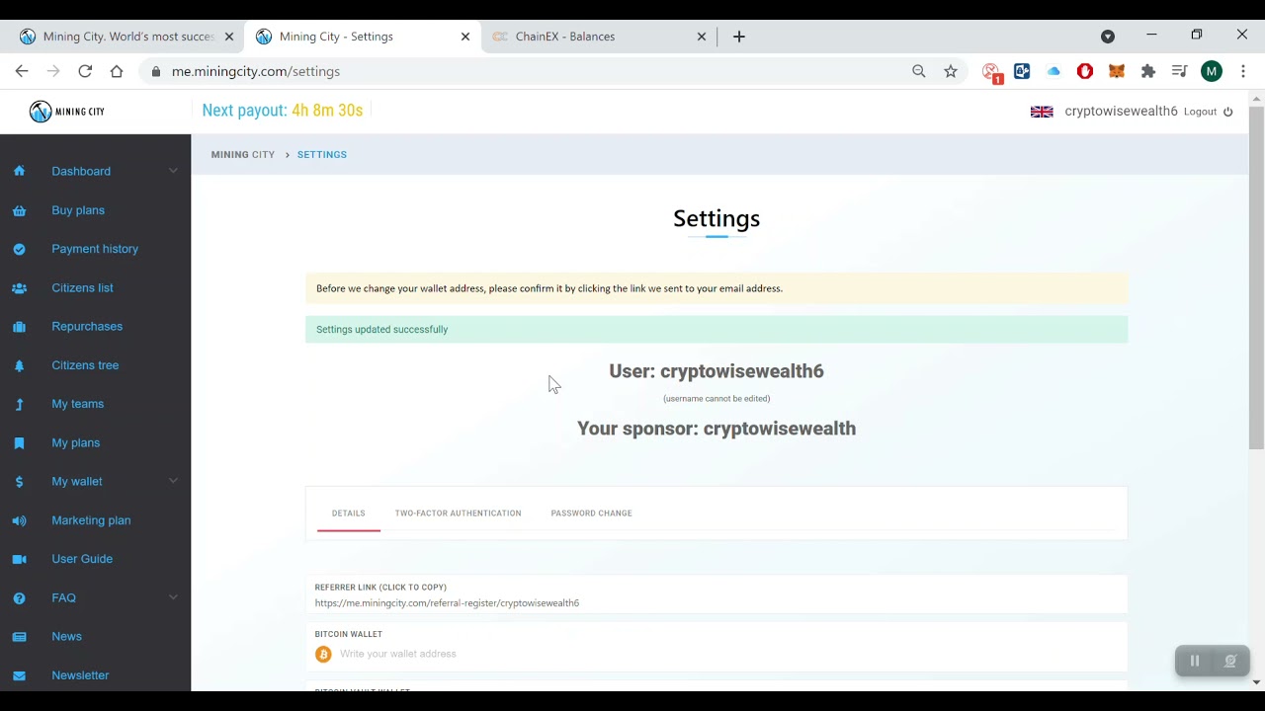The image size is (1265, 711).
Task: Click the Payment history checkmark icon
Action: [x=19, y=249]
